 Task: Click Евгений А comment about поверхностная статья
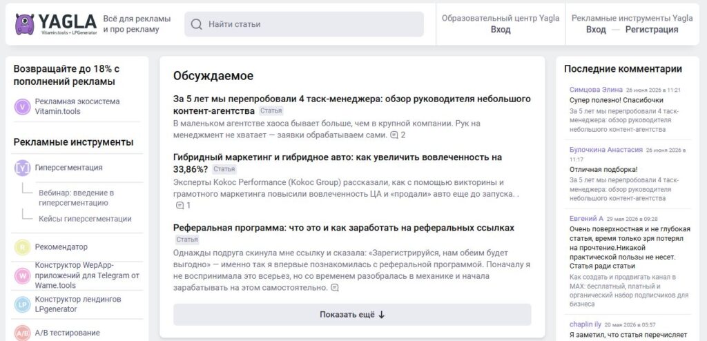[630, 247]
